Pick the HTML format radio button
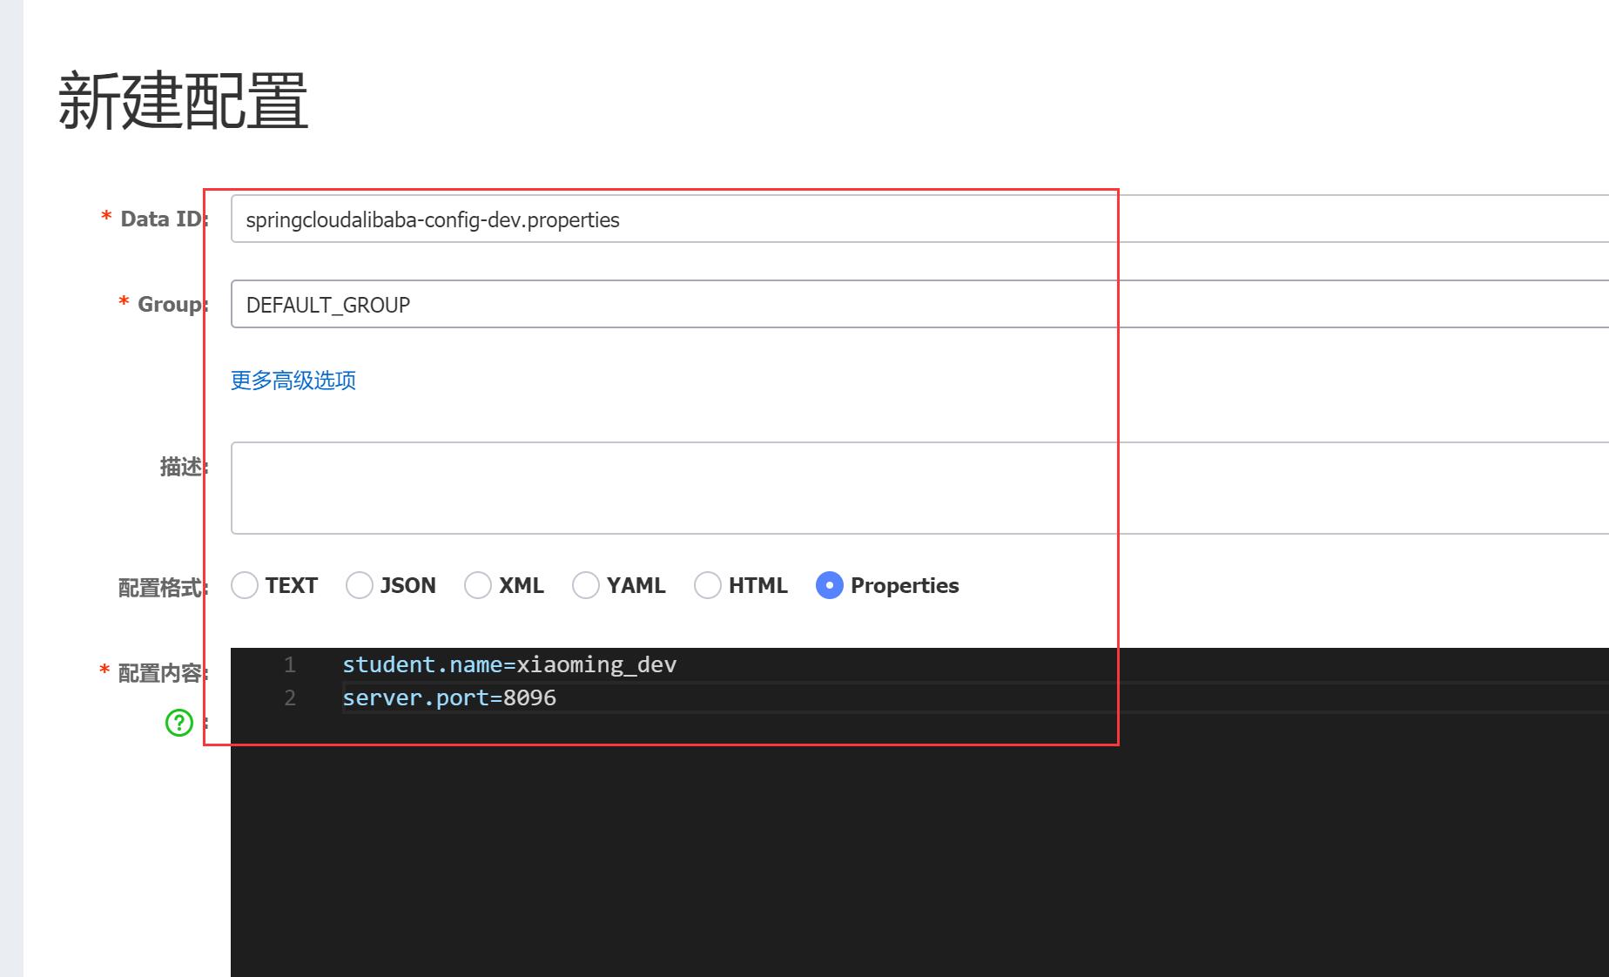Image resolution: width=1609 pixels, height=977 pixels. (x=708, y=586)
